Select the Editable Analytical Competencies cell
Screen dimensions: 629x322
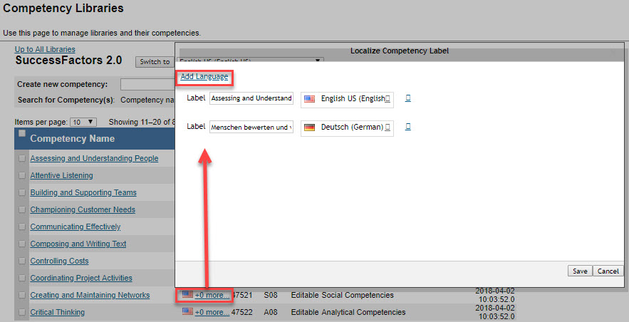click(348, 312)
